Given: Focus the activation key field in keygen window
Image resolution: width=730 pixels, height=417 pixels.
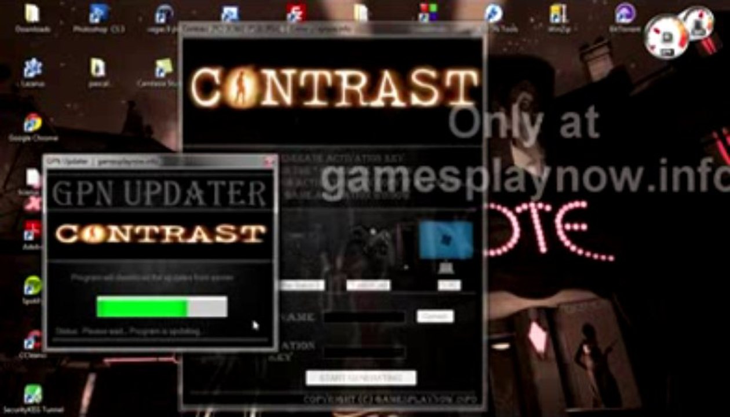Looking at the screenshot, I should pyautogui.click(x=364, y=352).
